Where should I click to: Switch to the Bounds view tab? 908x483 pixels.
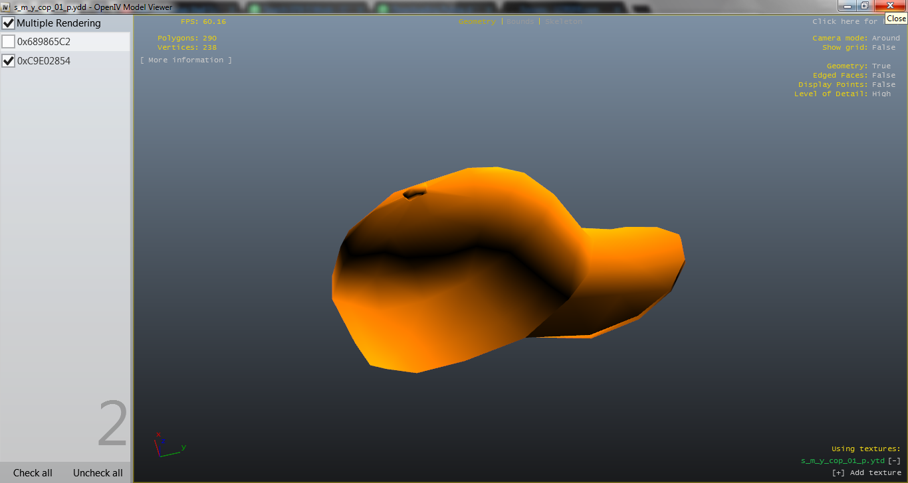click(x=520, y=22)
